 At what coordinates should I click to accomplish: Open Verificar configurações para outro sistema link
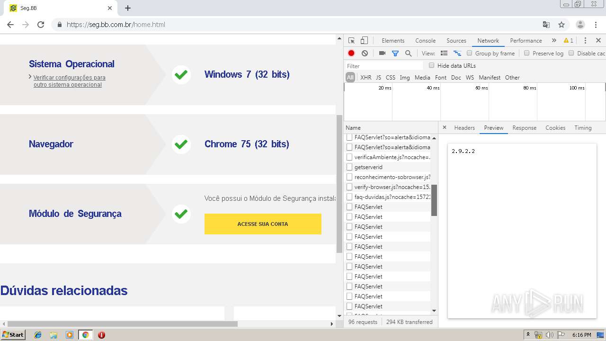(x=69, y=81)
